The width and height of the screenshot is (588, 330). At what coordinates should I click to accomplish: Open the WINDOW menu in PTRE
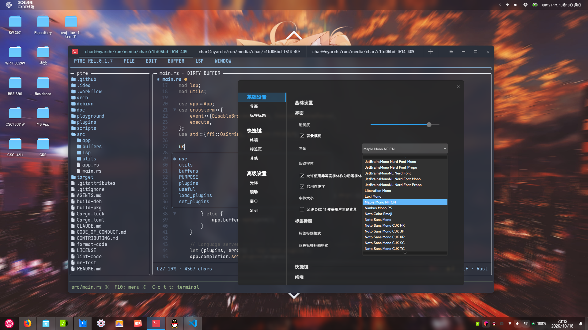click(x=223, y=61)
